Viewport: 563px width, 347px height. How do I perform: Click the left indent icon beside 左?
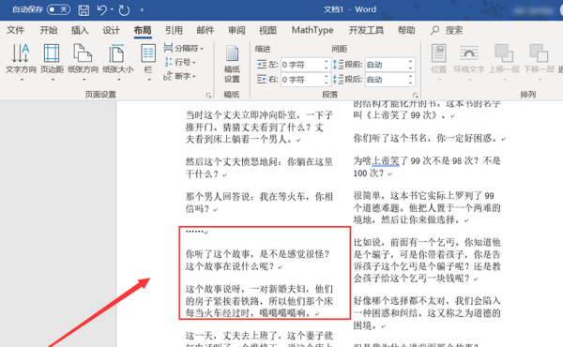click(x=262, y=65)
